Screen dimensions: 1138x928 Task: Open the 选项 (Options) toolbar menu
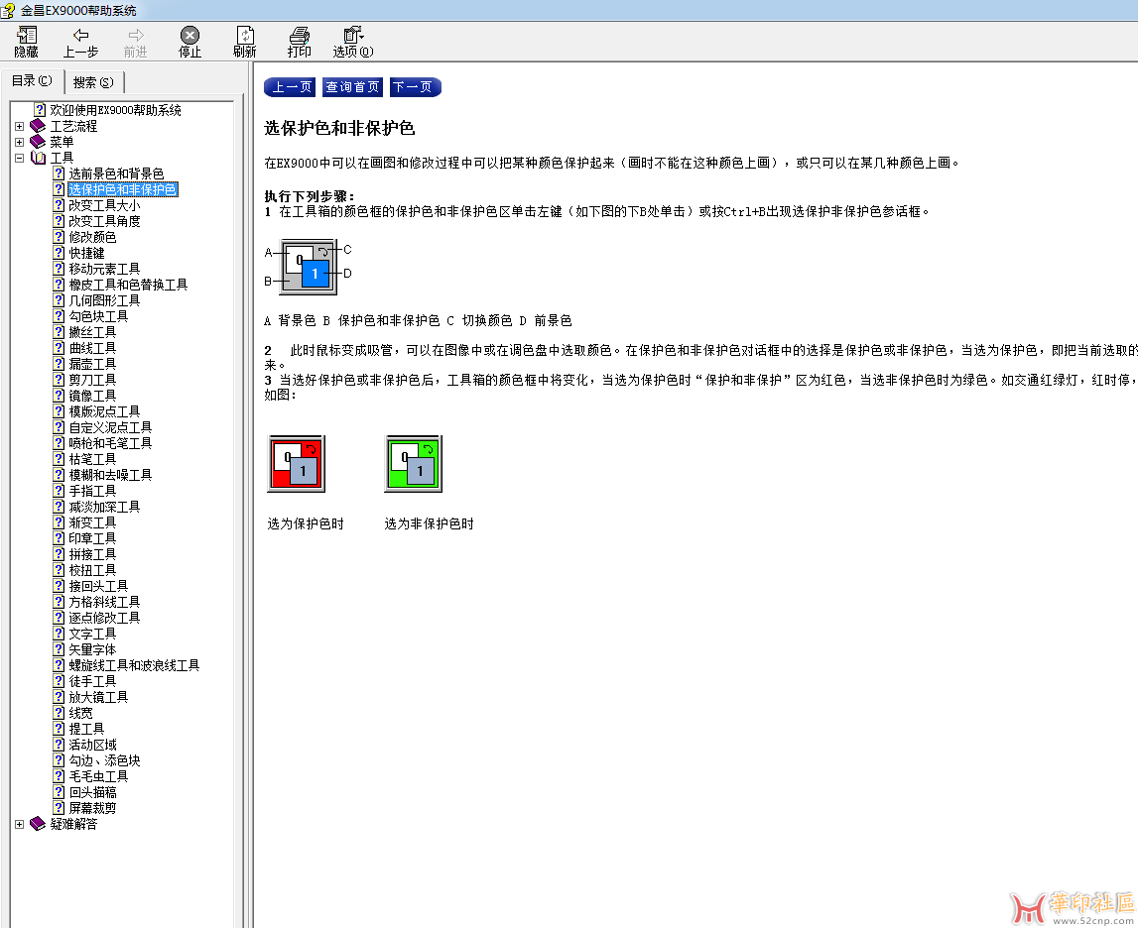(x=353, y=42)
